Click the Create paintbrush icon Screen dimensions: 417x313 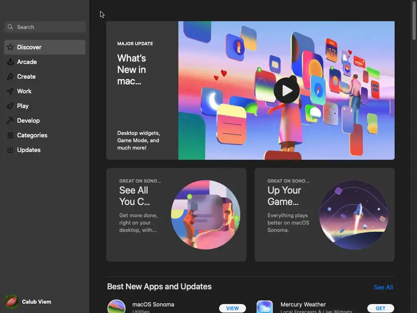[x=10, y=76]
